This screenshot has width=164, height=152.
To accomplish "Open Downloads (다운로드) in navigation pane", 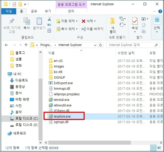I will coord(19,80).
